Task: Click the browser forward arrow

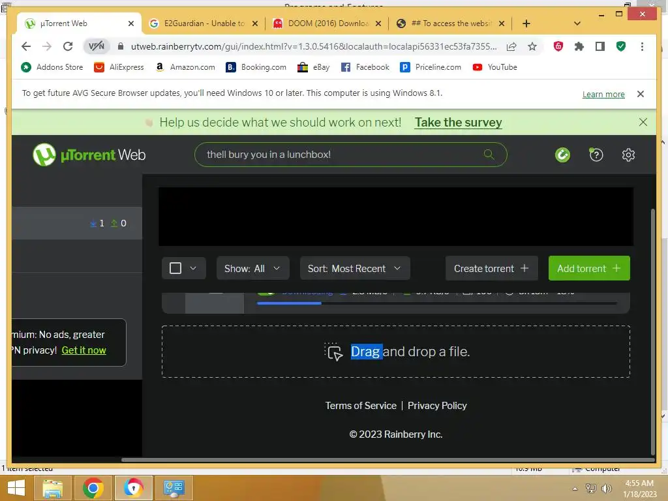Action: [x=47, y=46]
